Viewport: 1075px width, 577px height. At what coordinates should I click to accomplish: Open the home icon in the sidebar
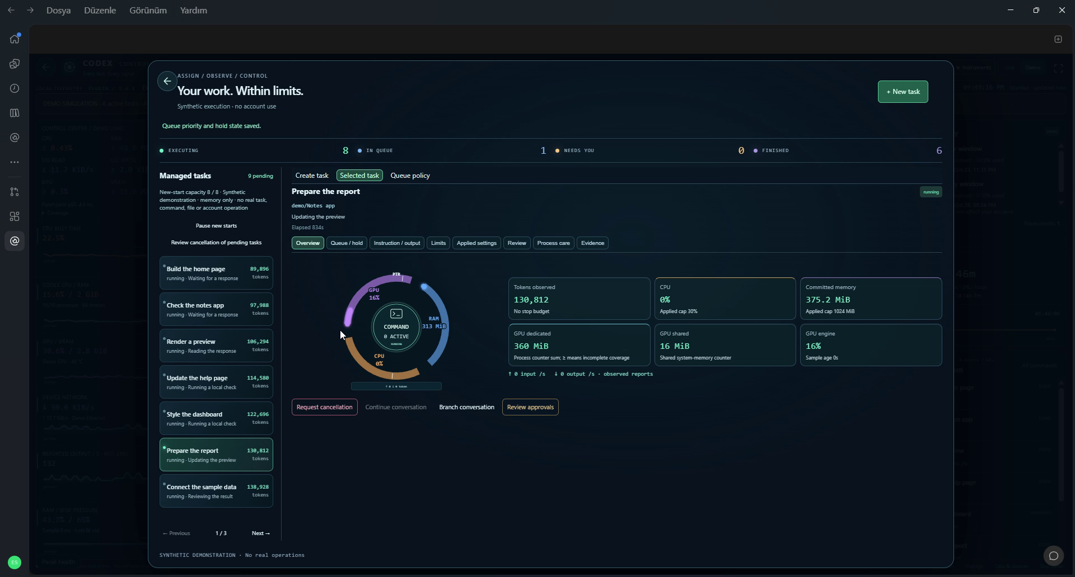15,39
